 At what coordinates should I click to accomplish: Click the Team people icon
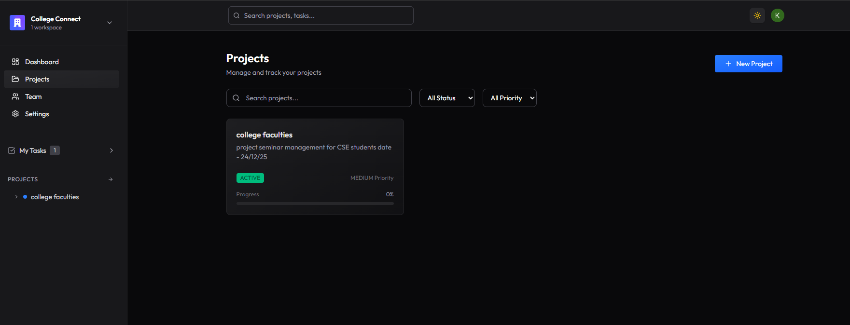point(15,96)
